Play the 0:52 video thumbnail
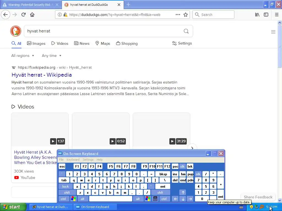 coord(101,130)
